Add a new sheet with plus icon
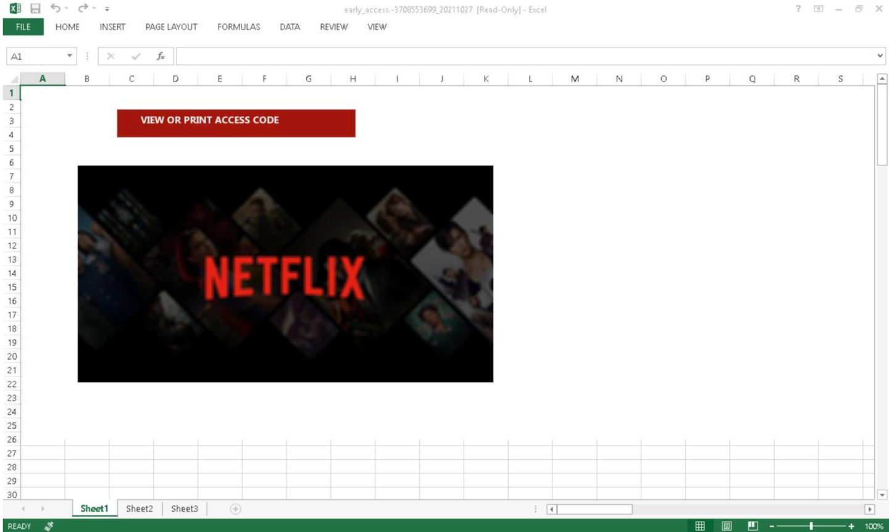Viewport: 889px width, 532px height. (x=235, y=509)
